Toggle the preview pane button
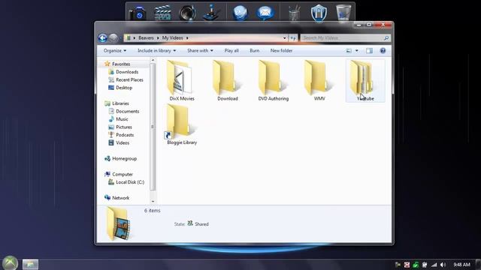This screenshot has height=270, width=481. tap(369, 51)
